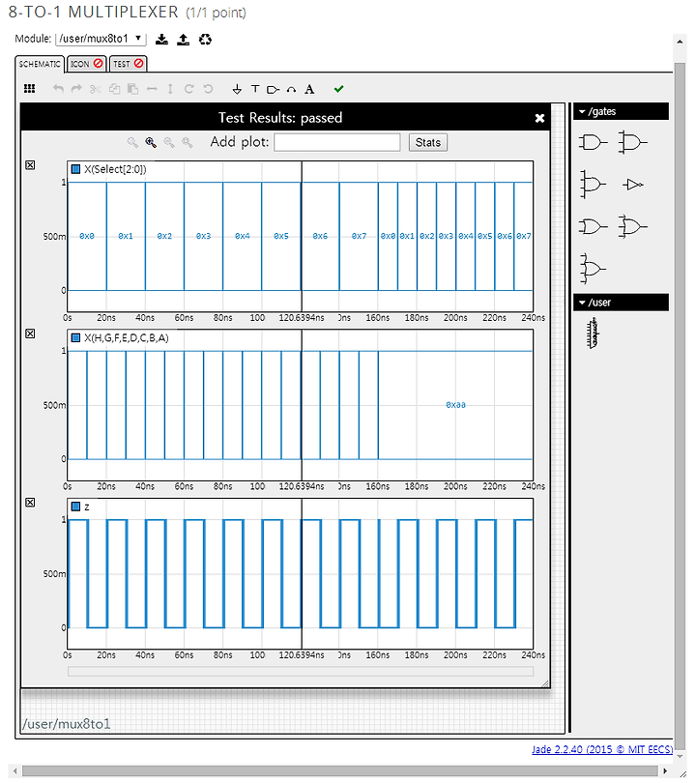696x783 pixels.
Task: Select the Vdd power connection tool
Action: (255, 89)
